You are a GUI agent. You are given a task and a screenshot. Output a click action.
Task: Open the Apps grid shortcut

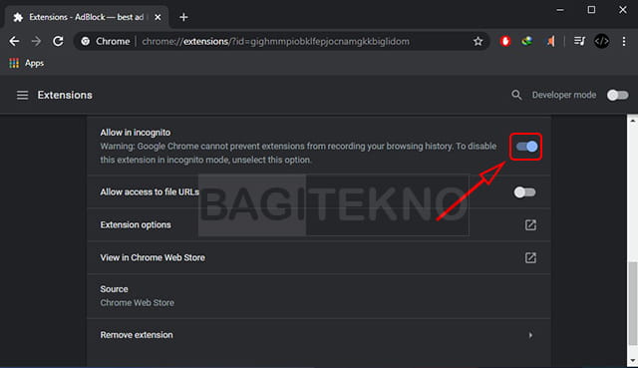click(27, 63)
